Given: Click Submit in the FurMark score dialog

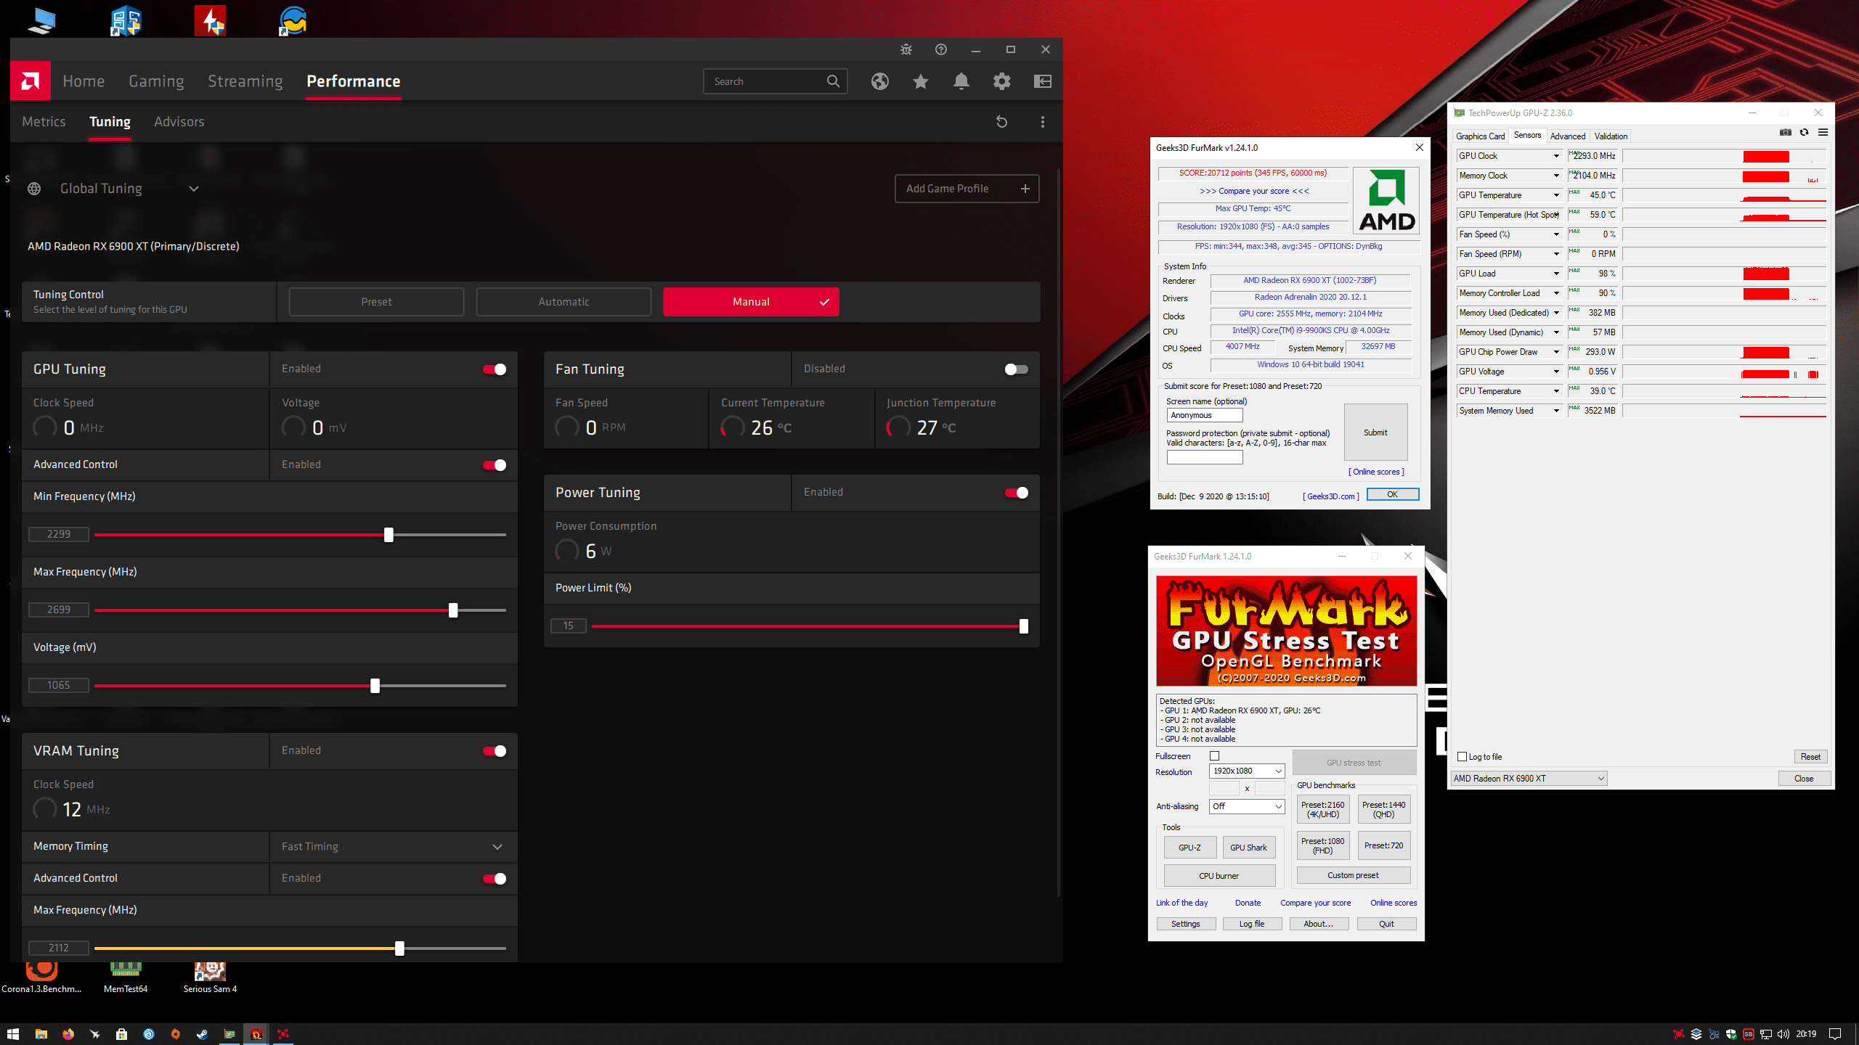Looking at the screenshot, I should [x=1375, y=433].
